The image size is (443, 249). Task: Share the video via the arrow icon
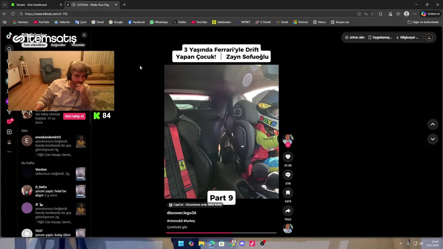point(288,211)
